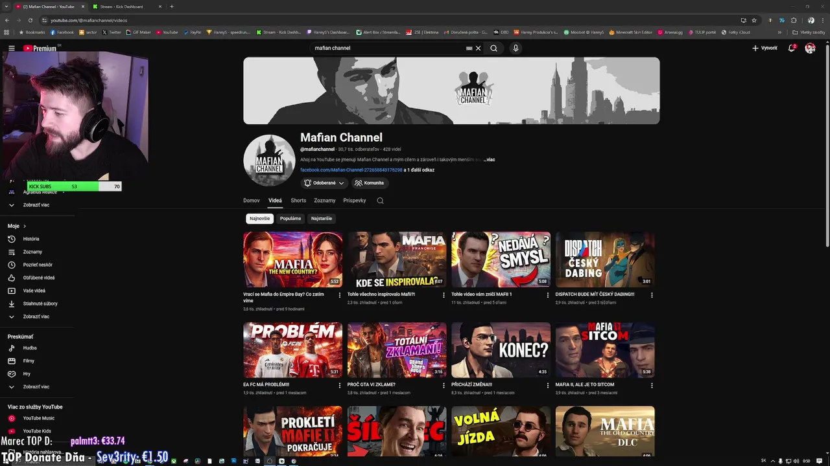The image size is (830, 466).
Task: Select the Najstaršie sort chip
Action: coord(322,219)
